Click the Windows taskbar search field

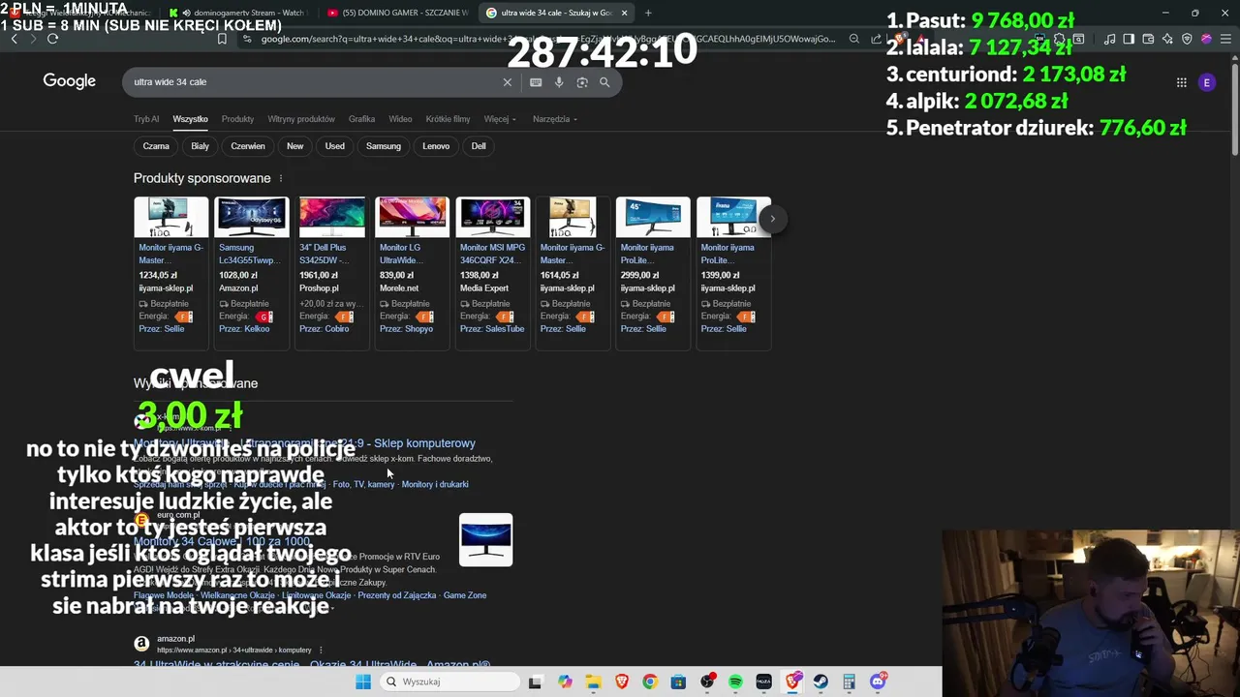click(x=449, y=682)
